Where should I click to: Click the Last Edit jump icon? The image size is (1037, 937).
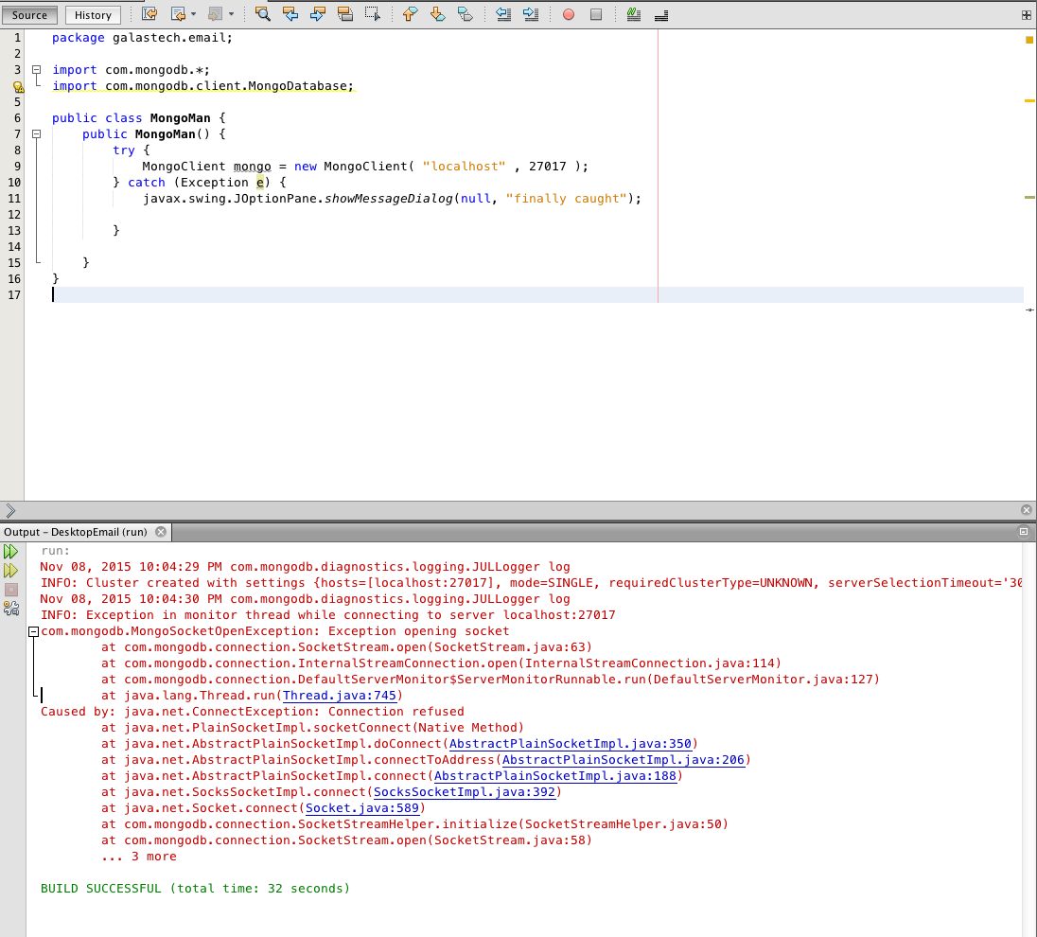click(x=150, y=14)
